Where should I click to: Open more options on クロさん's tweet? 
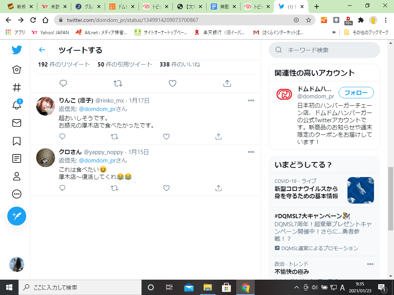(251, 152)
